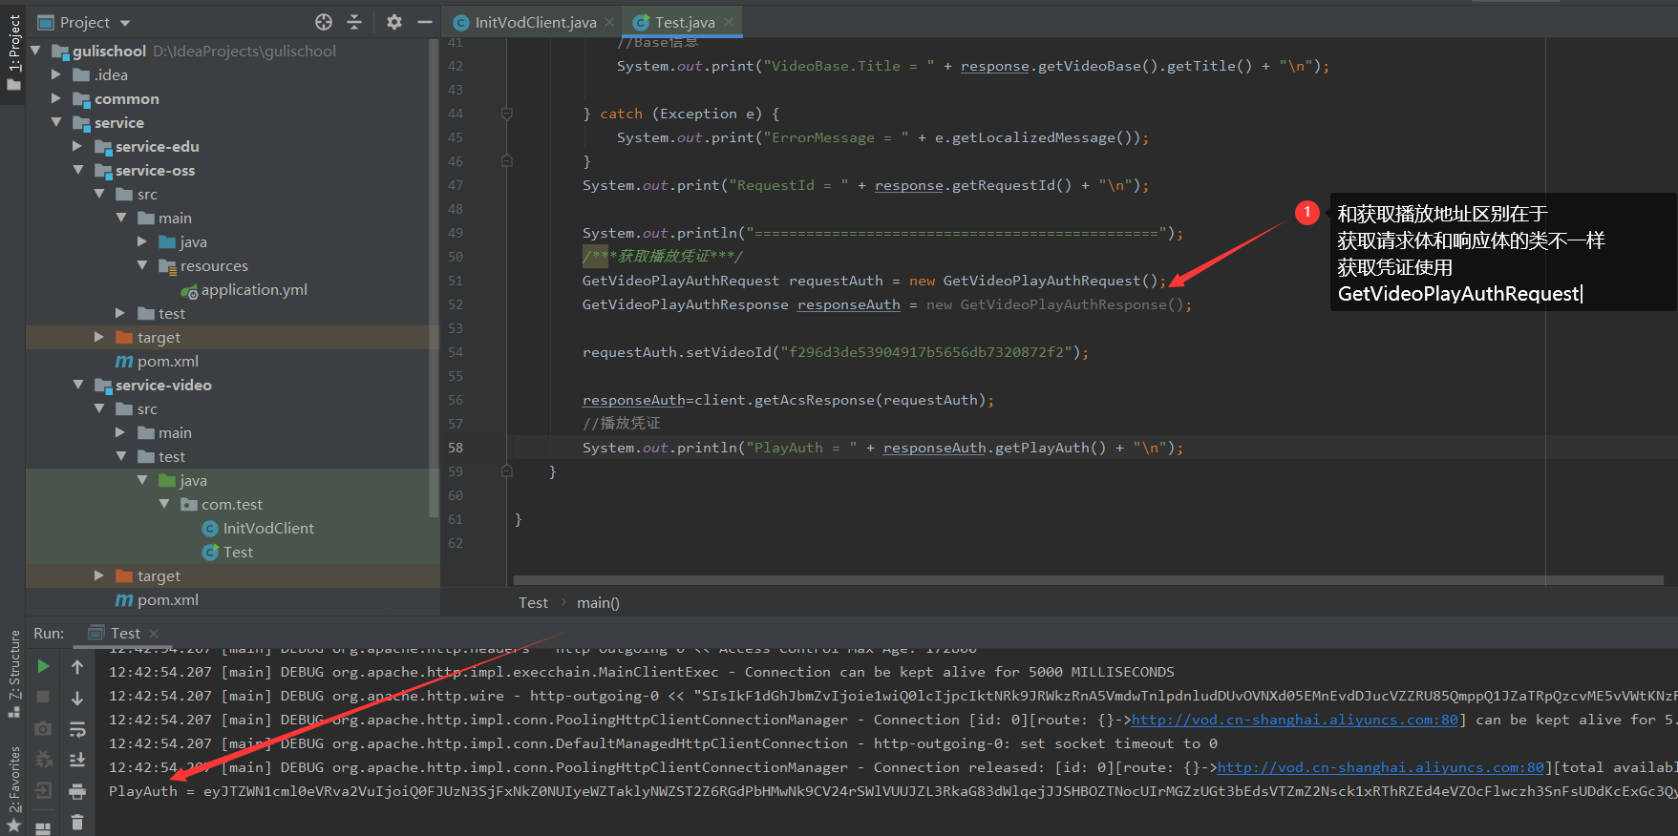This screenshot has height=836, width=1678.
Task: Click the PlayAuth output line in console
Action: [x=892, y=791]
